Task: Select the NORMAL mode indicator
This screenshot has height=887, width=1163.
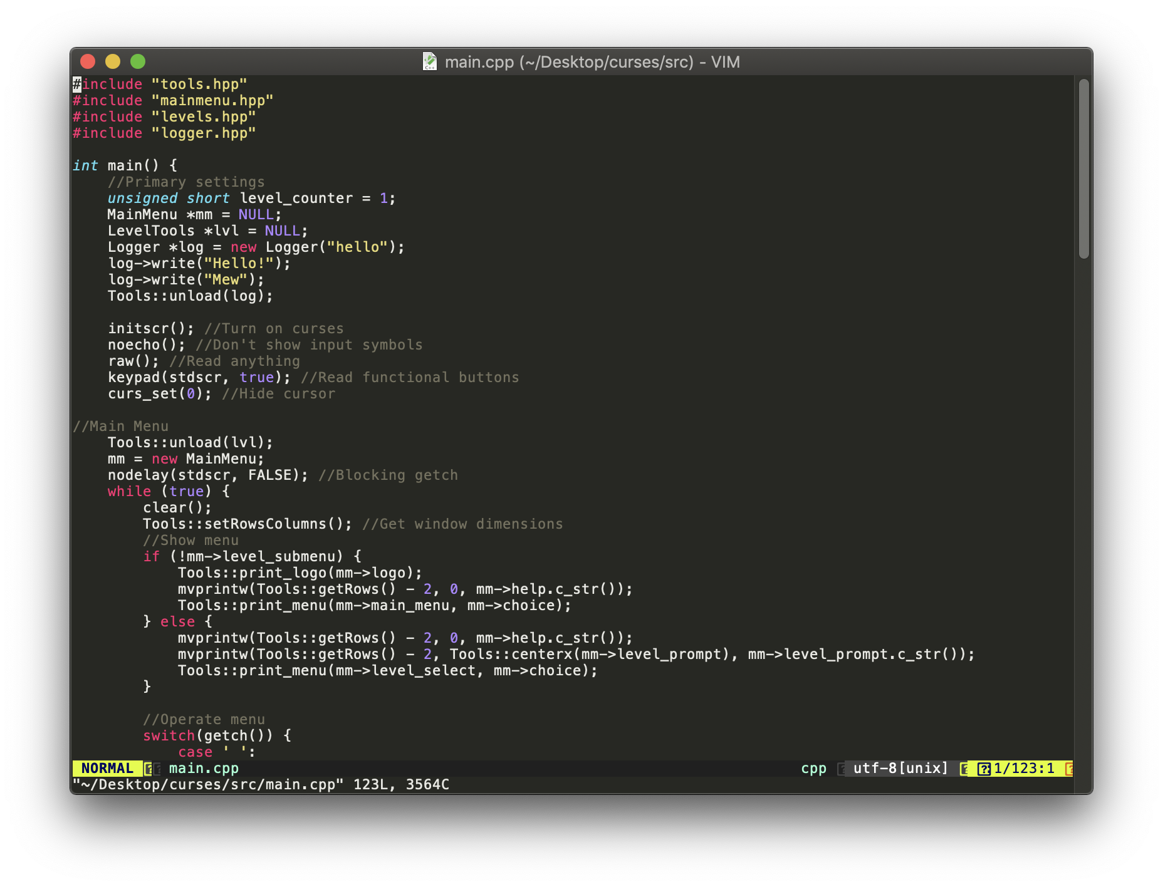Action: tap(107, 768)
